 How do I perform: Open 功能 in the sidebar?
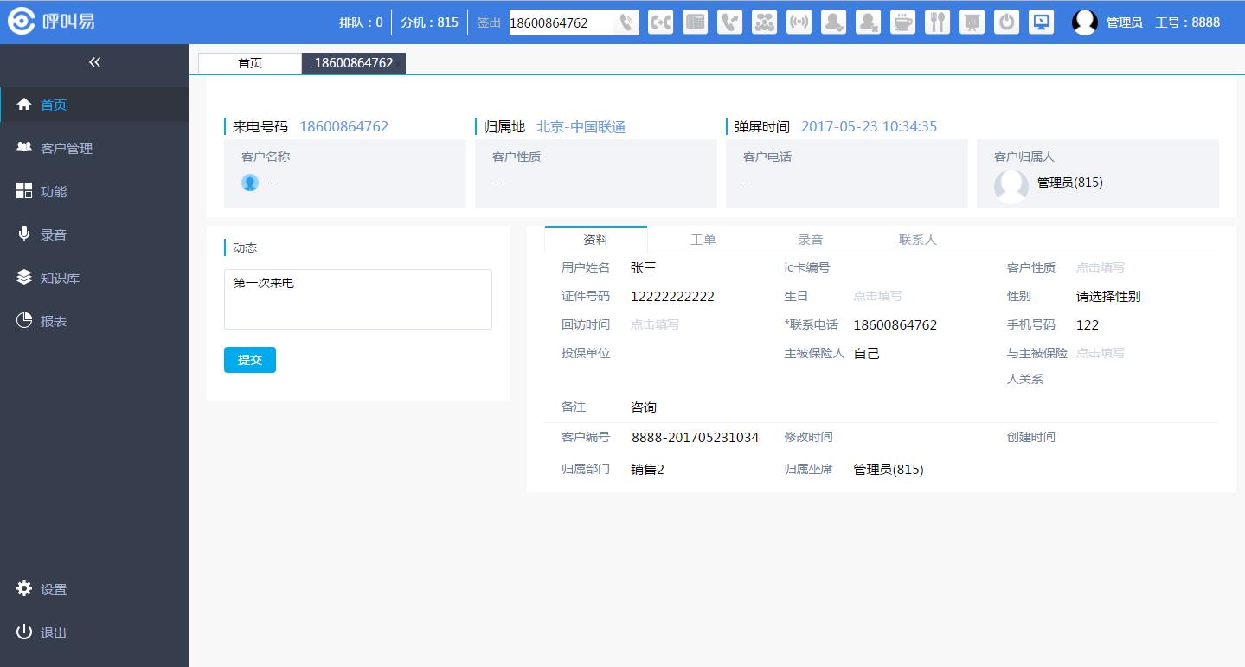click(94, 191)
